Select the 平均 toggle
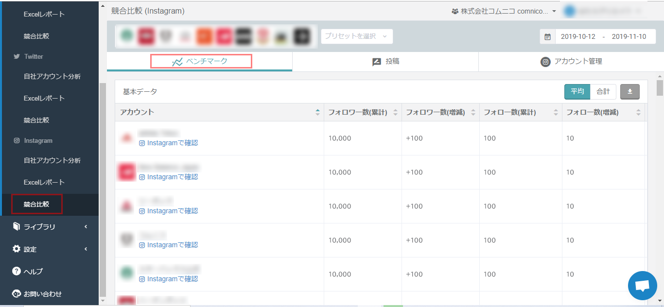Screen dimensions: 664x307 point(577,91)
